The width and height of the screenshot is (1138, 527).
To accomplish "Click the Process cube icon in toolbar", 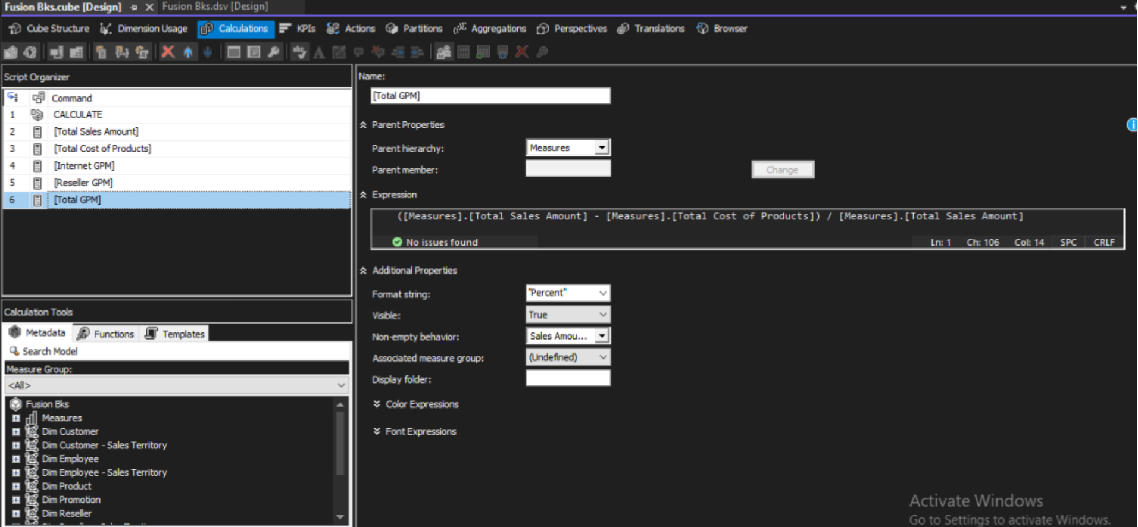I will coord(11,52).
